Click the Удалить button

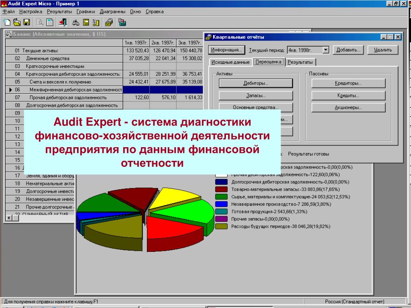coord(383,50)
